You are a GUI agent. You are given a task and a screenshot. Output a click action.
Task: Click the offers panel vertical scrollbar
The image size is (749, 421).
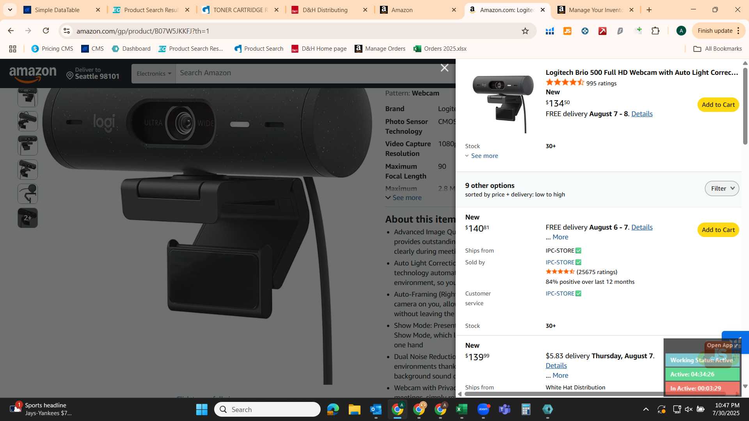pyautogui.click(x=745, y=106)
